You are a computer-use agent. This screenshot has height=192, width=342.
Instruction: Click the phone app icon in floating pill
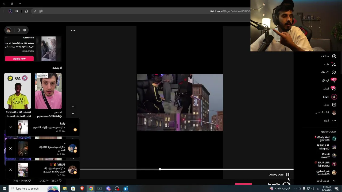pos(18,30)
